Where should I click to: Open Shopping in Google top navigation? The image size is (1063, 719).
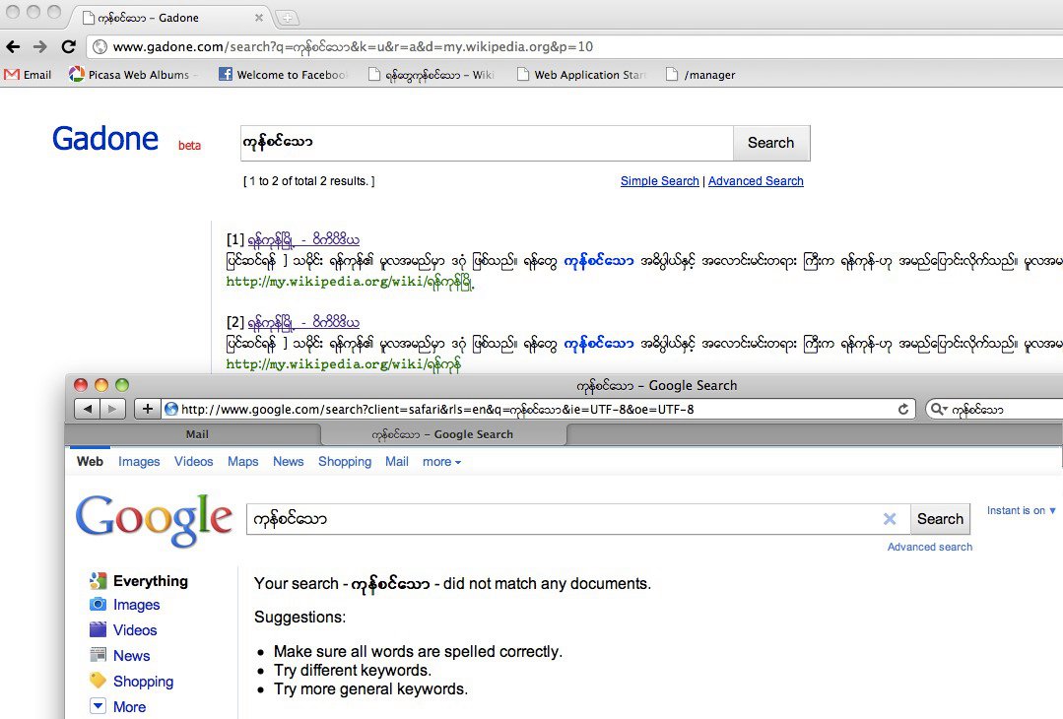click(345, 462)
